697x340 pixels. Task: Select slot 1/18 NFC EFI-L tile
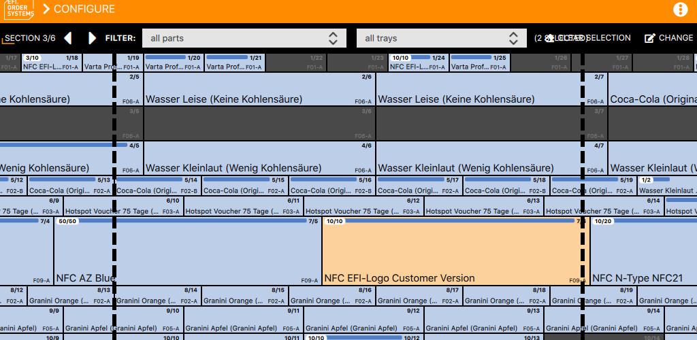pyautogui.click(x=51, y=63)
